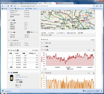Click the browser back arrow
104x94 pixels.
point(3,6)
